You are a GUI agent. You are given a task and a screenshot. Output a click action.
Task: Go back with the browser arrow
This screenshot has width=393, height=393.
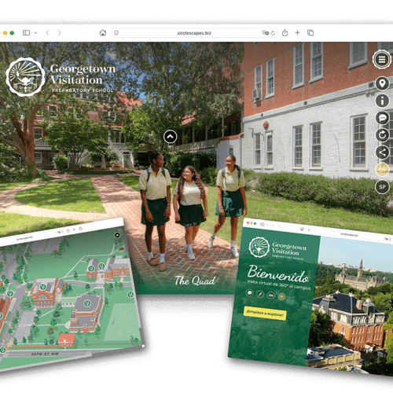click(x=47, y=33)
